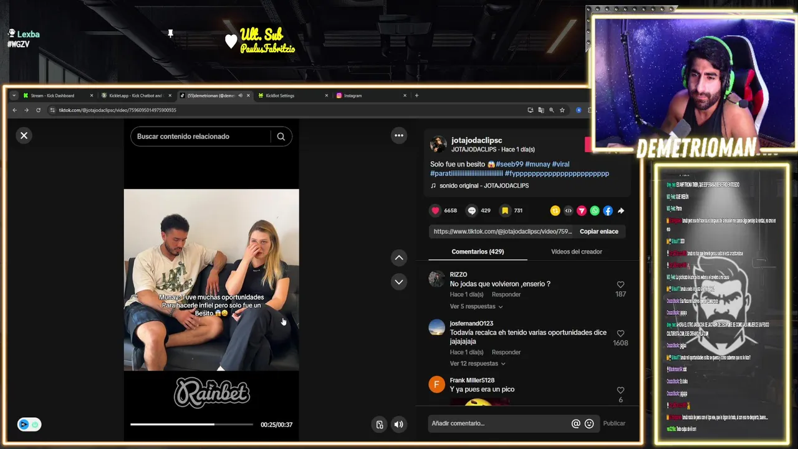
Task: Open comments via speech bubble icon
Action: click(472, 211)
